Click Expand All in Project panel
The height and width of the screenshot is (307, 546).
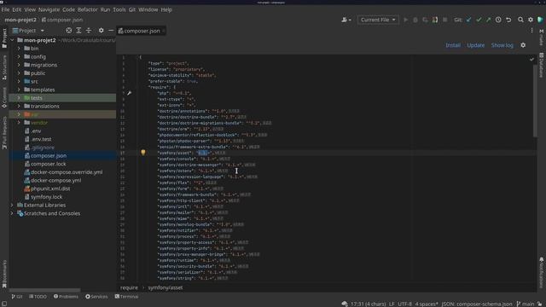[x=78, y=31]
